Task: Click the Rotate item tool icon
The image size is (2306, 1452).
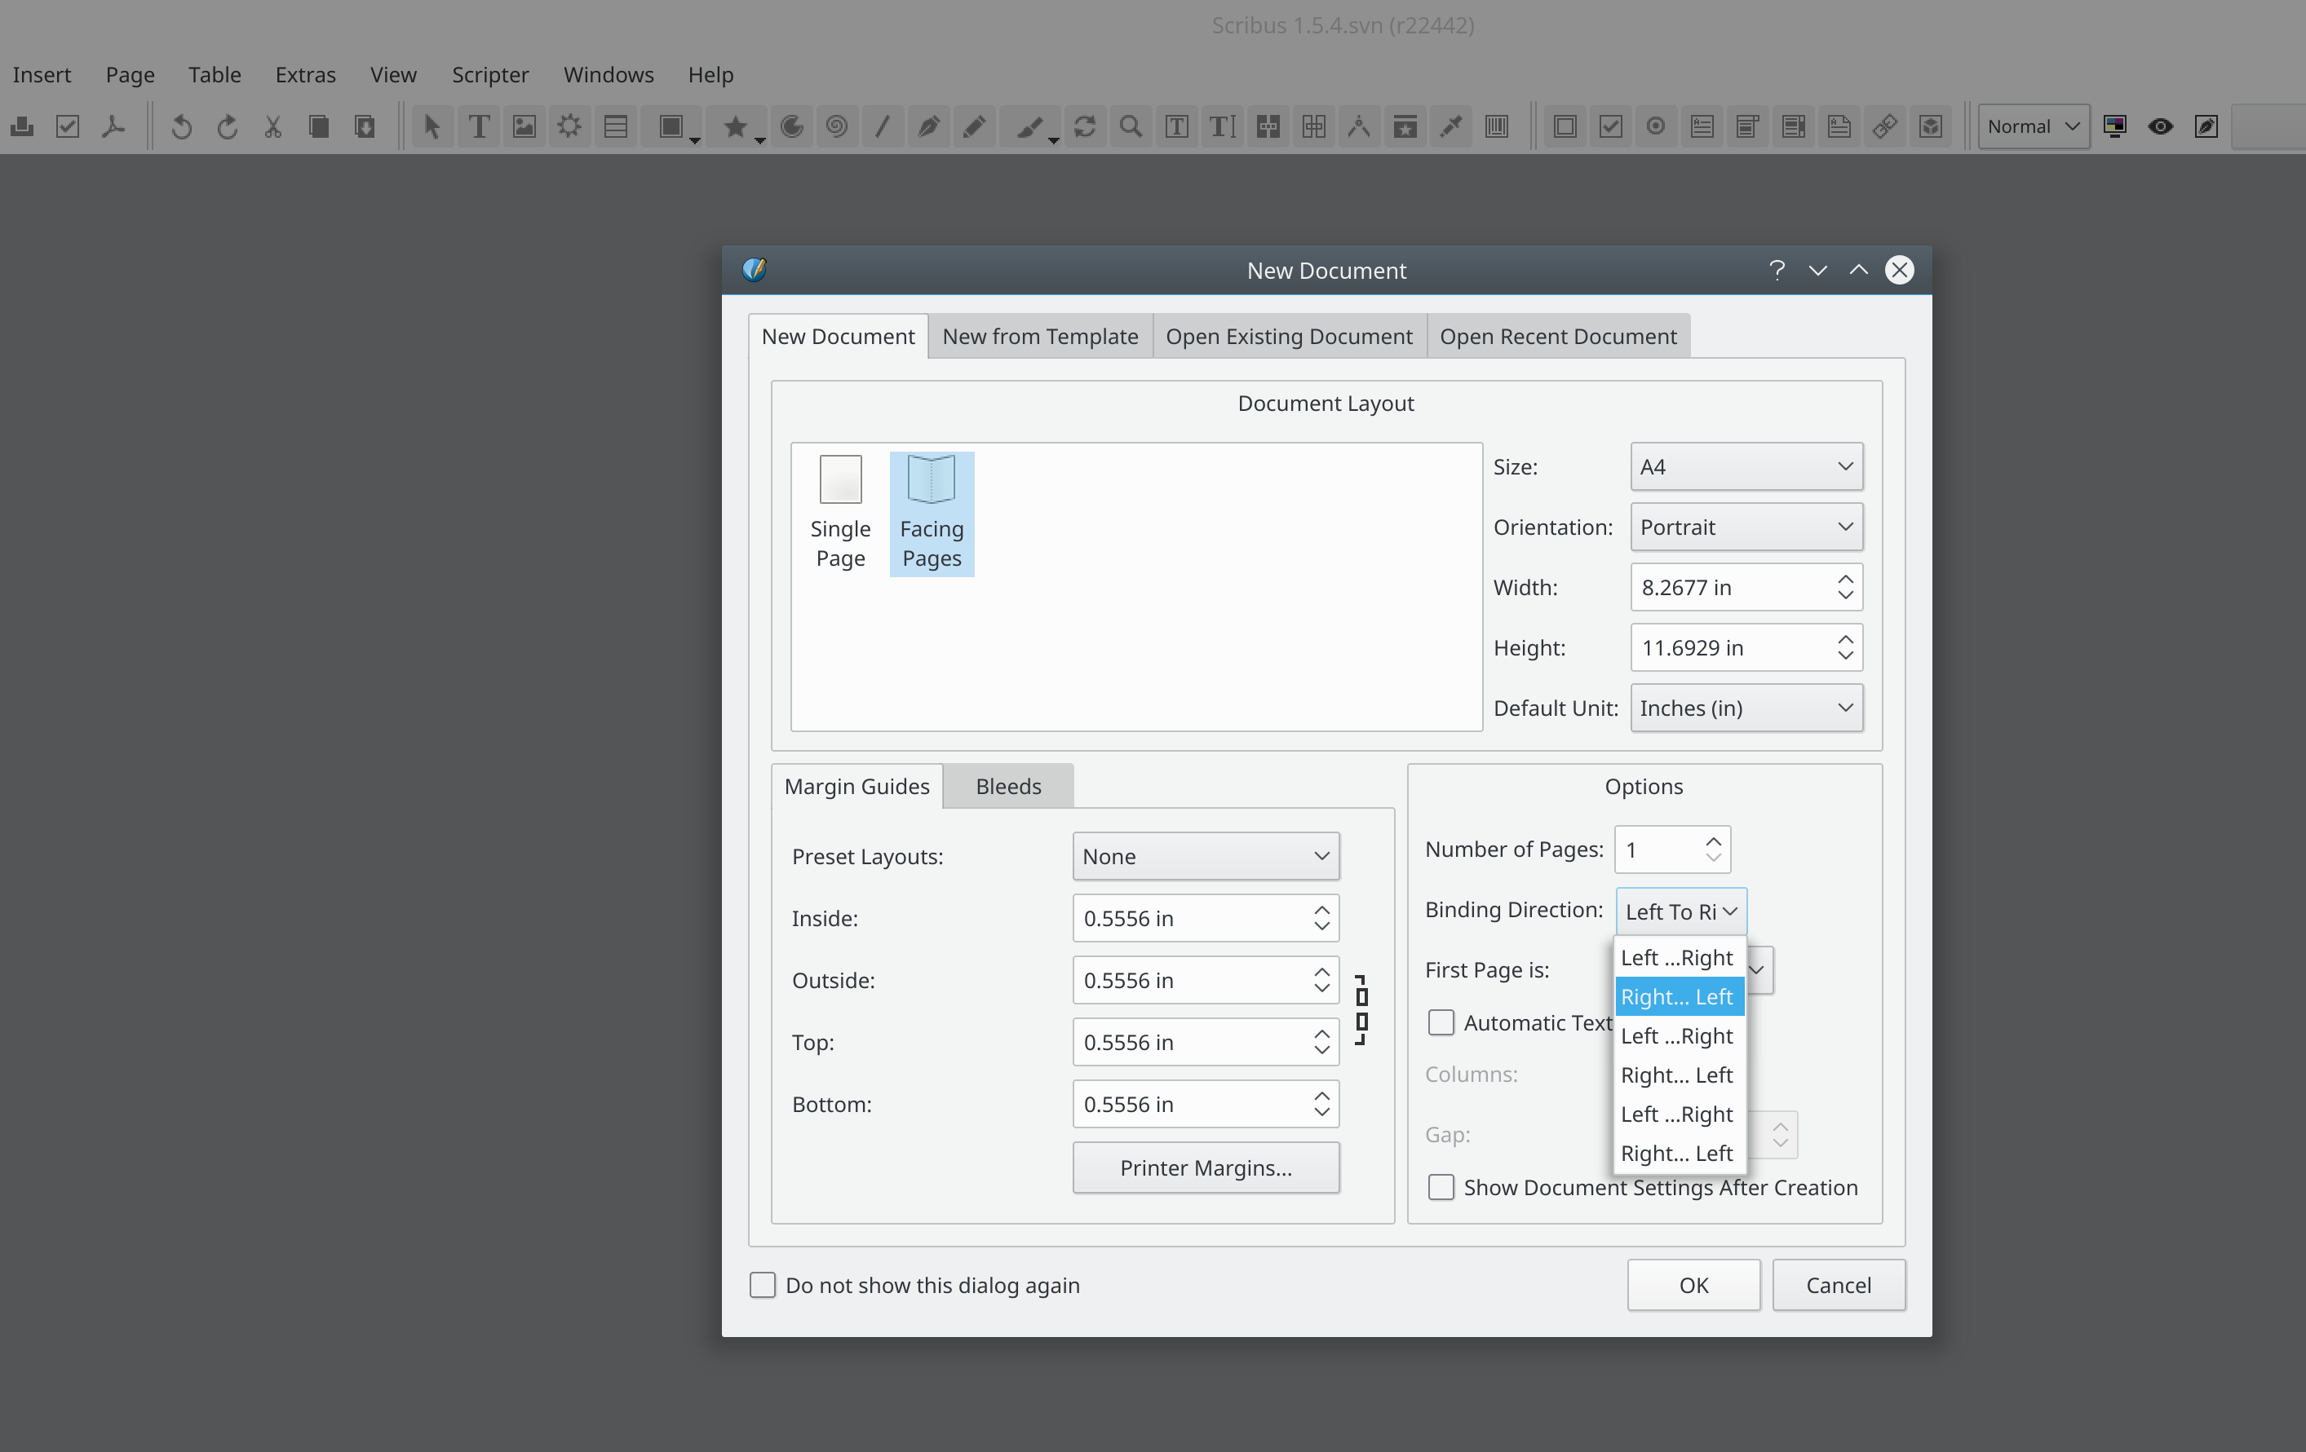Action: pyautogui.click(x=1084, y=126)
